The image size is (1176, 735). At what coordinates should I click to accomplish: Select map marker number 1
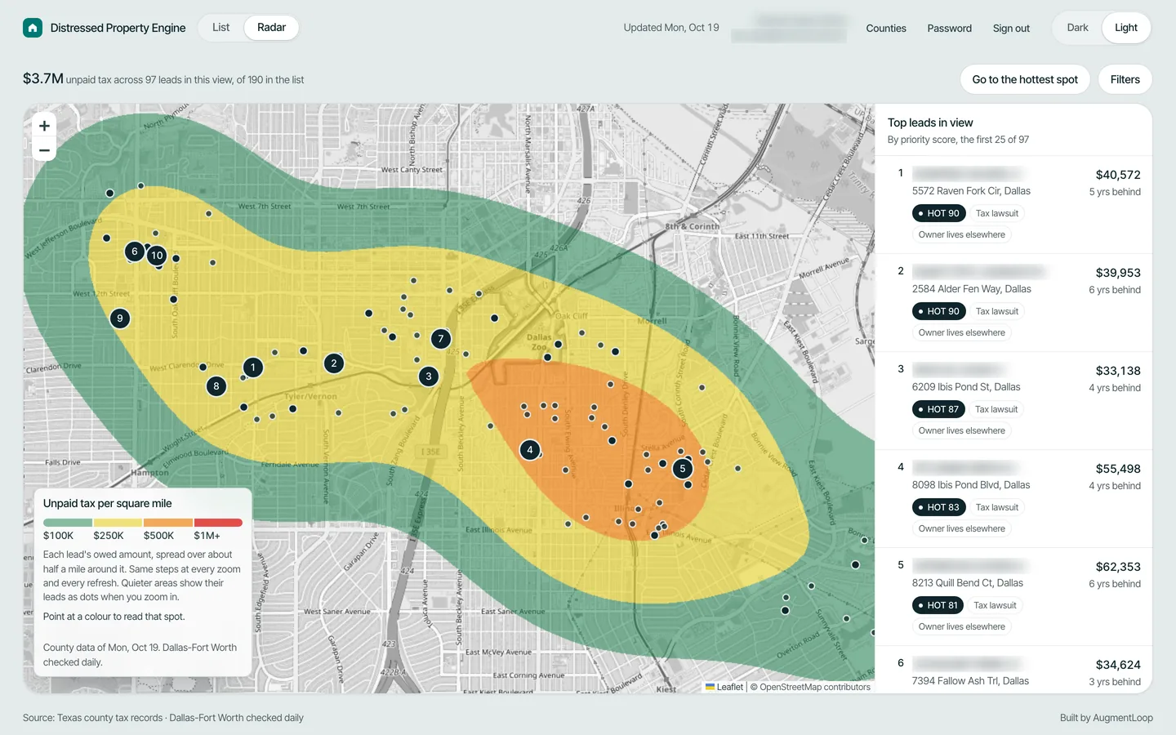pyautogui.click(x=253, y=367)
